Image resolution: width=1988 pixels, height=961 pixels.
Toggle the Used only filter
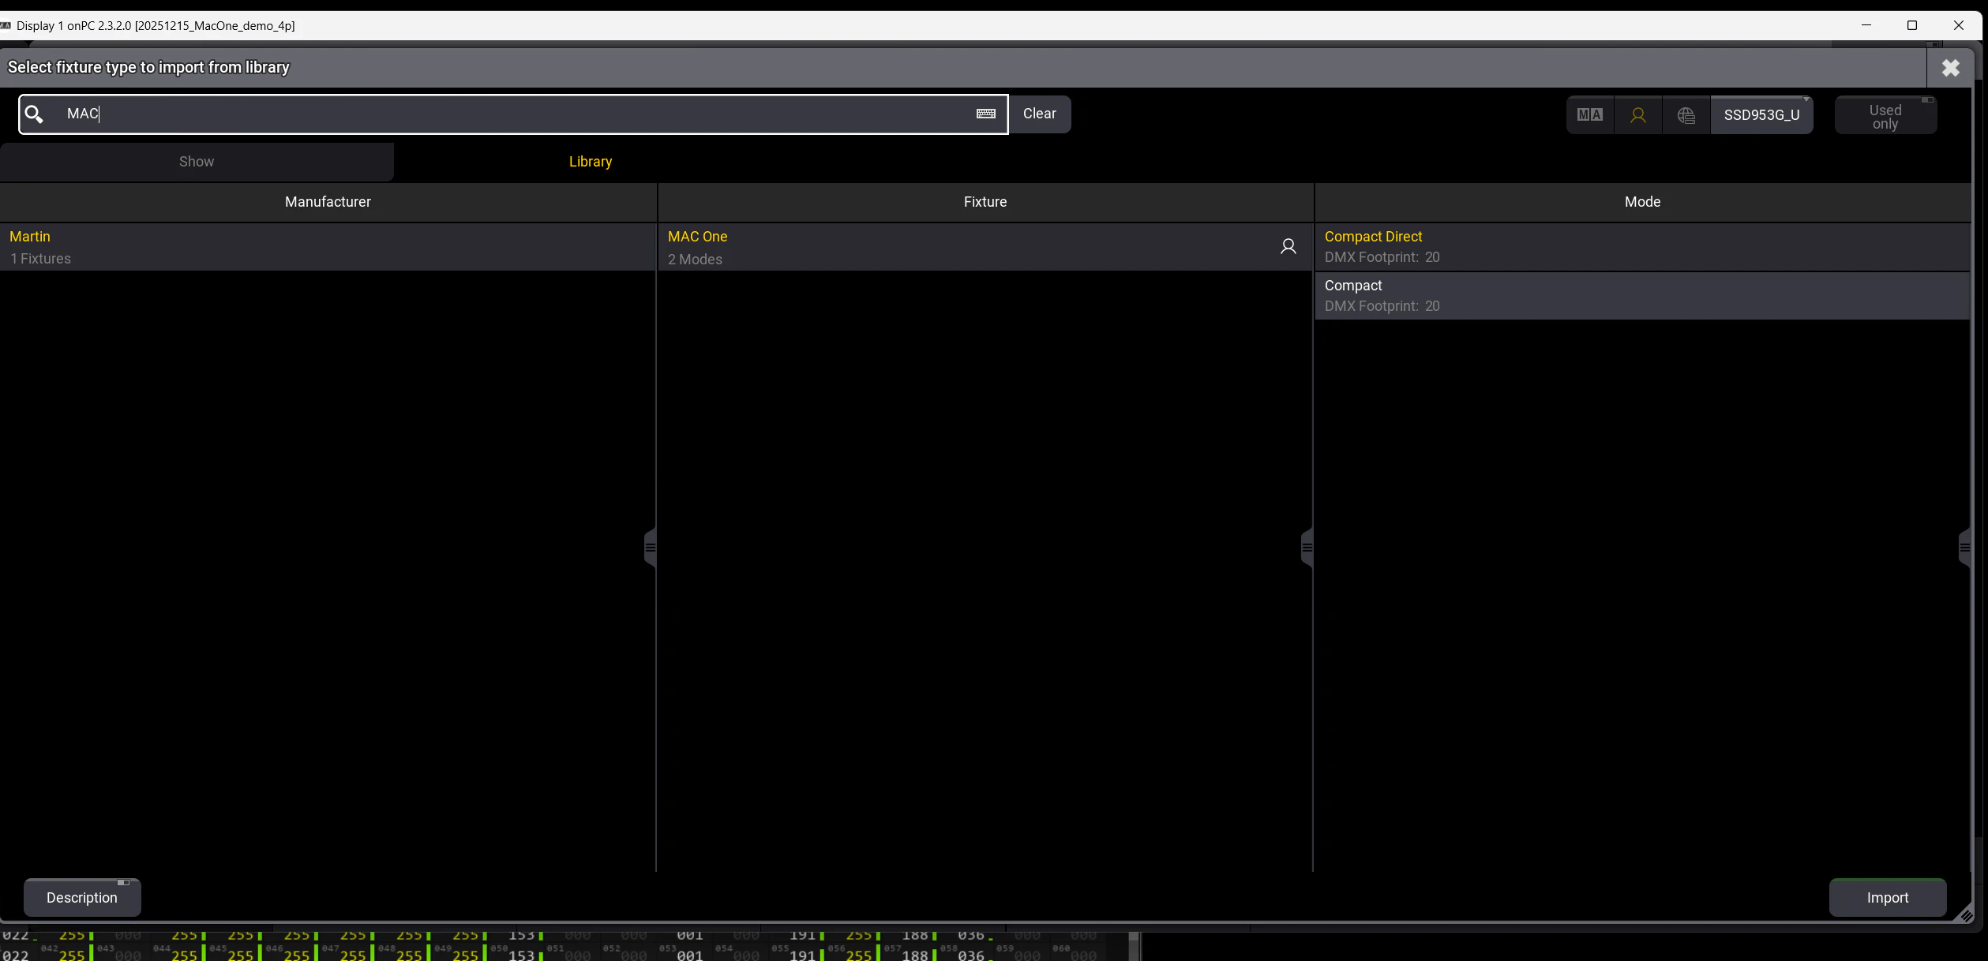click(1885, 115)
